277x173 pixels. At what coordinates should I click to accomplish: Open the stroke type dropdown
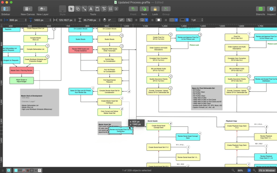pyautogui.click(x=176, y=20)
